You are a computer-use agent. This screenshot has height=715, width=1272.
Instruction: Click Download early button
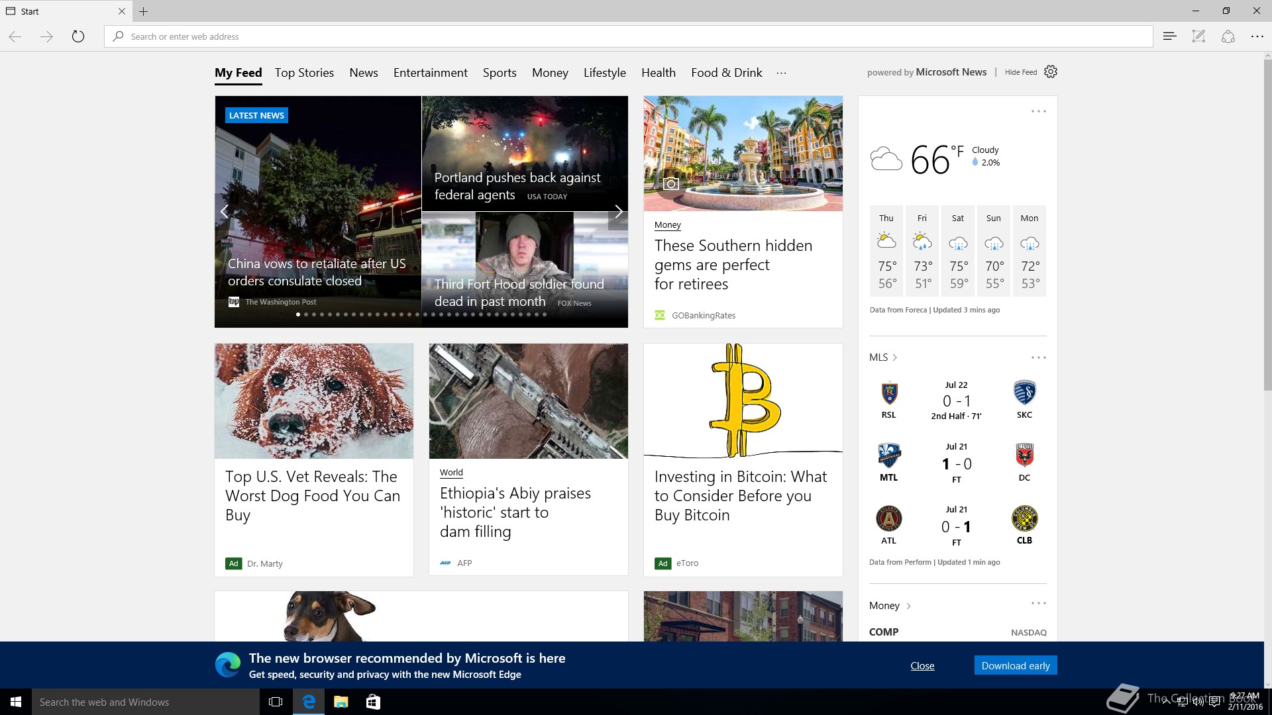(x=1016, y=665)
